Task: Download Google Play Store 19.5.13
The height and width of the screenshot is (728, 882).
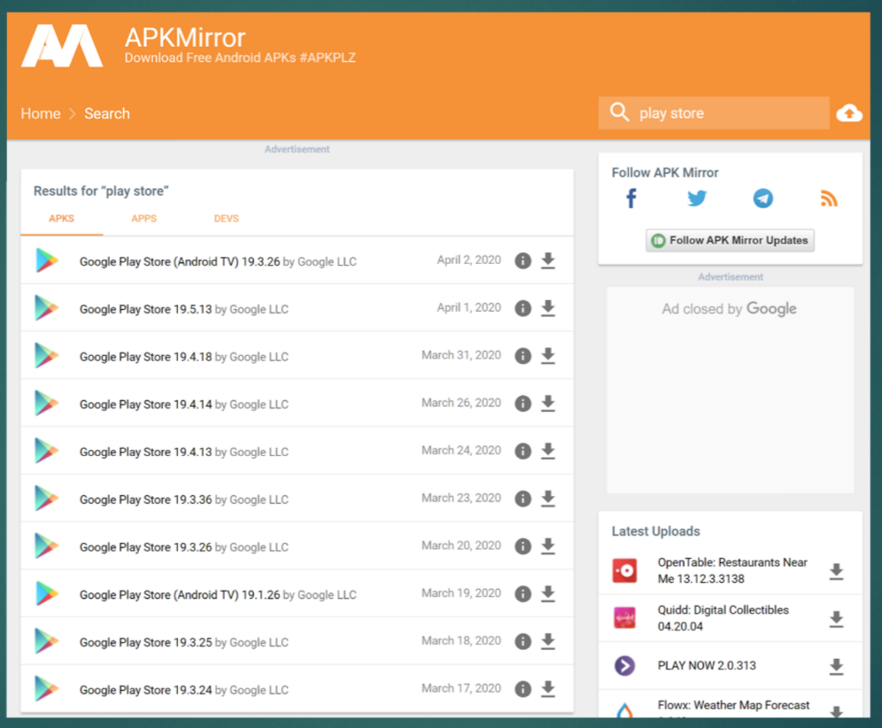Action: click(x=548, y=308)
